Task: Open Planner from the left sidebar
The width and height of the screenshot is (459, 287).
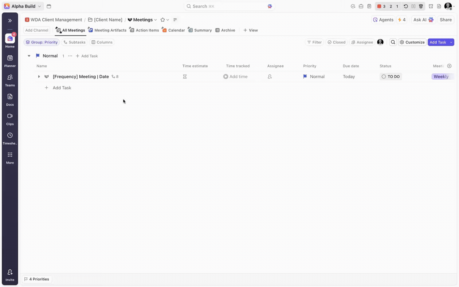Action: [x=10, y=58]
